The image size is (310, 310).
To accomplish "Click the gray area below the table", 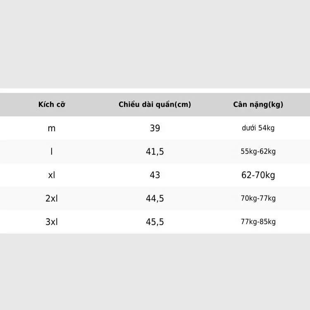I will tap(155, 272).
